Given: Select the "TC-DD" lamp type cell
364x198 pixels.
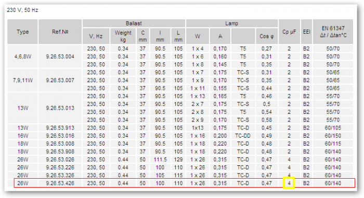Looking at the screenshot, I should (x=243, y=136).
